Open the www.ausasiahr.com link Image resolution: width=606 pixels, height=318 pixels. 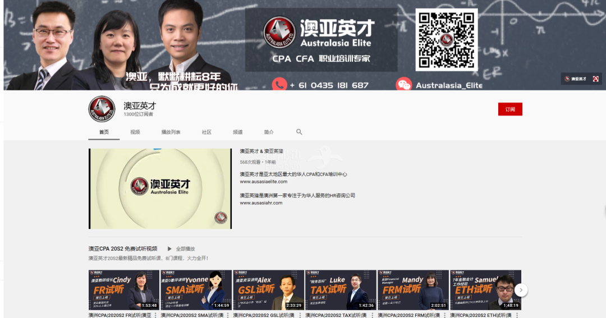pyautogui.click(x=261, y=203)
